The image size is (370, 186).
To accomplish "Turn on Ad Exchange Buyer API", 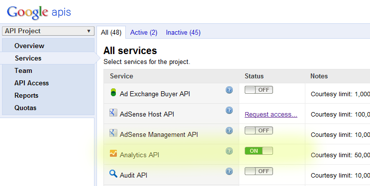I will click(259, 90).
